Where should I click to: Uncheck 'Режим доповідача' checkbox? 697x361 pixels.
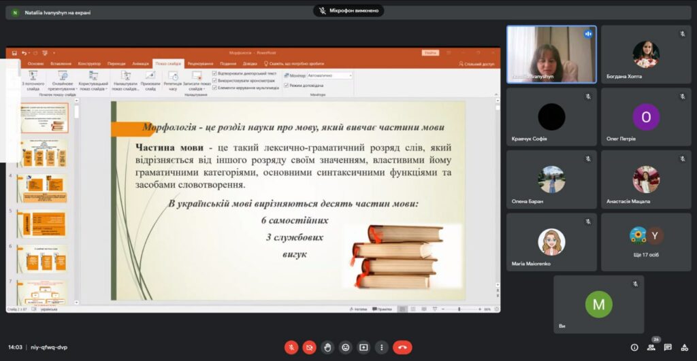click(x=286, y=86)
